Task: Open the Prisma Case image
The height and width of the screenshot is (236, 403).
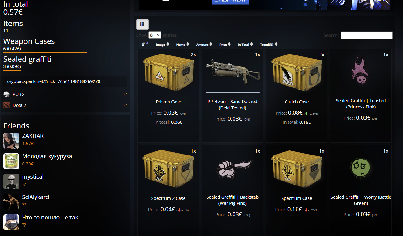Action: 168,72
